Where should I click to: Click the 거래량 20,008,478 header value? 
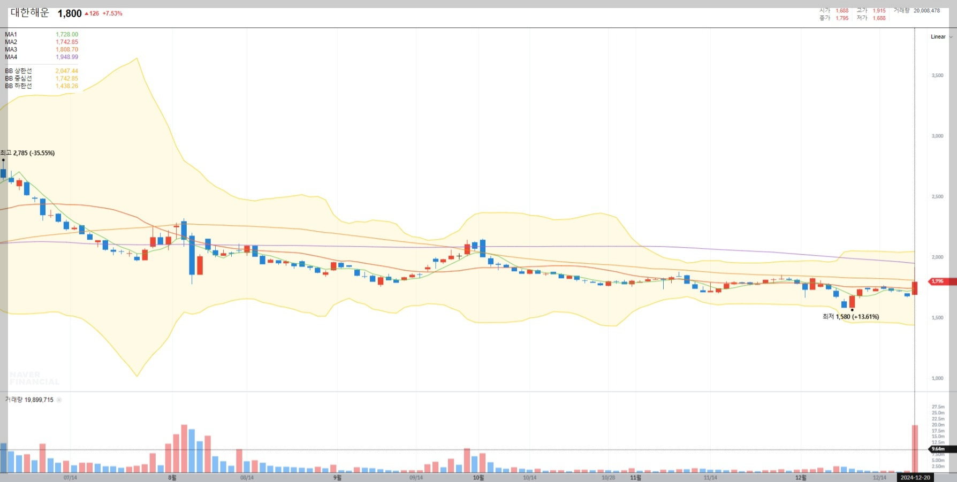pos(917,11)
